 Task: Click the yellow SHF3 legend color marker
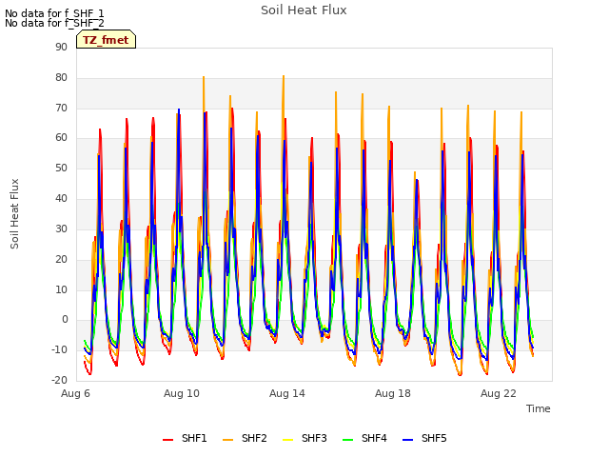[x=287, y=440]
